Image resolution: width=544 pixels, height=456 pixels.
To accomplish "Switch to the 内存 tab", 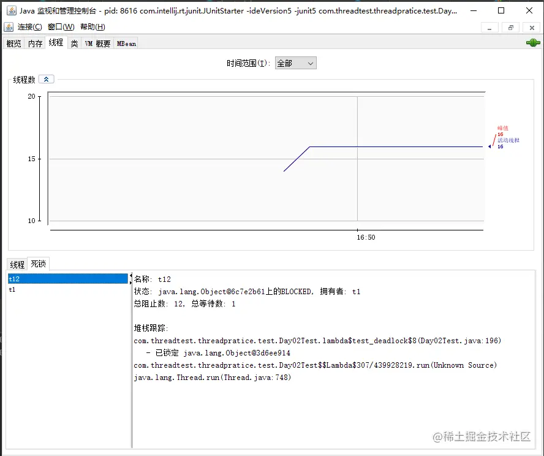I will click(35, 44).
